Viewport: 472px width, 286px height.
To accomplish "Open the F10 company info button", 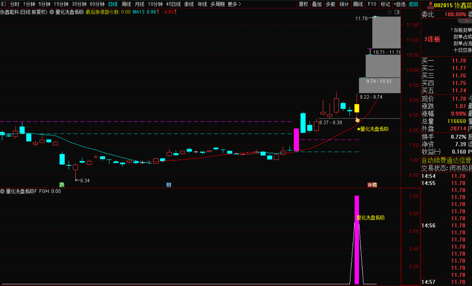I will [372, 4].
